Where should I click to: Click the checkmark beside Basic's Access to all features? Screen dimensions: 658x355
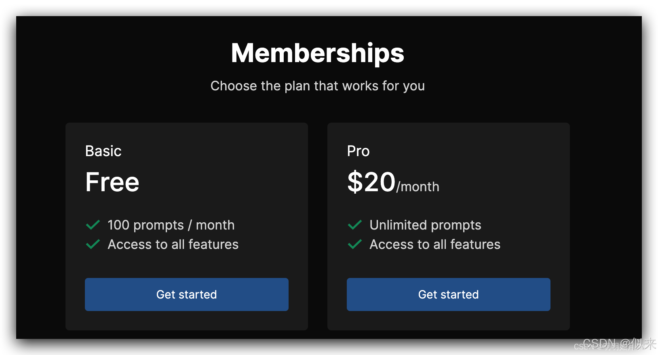click(x=93, y=244)
